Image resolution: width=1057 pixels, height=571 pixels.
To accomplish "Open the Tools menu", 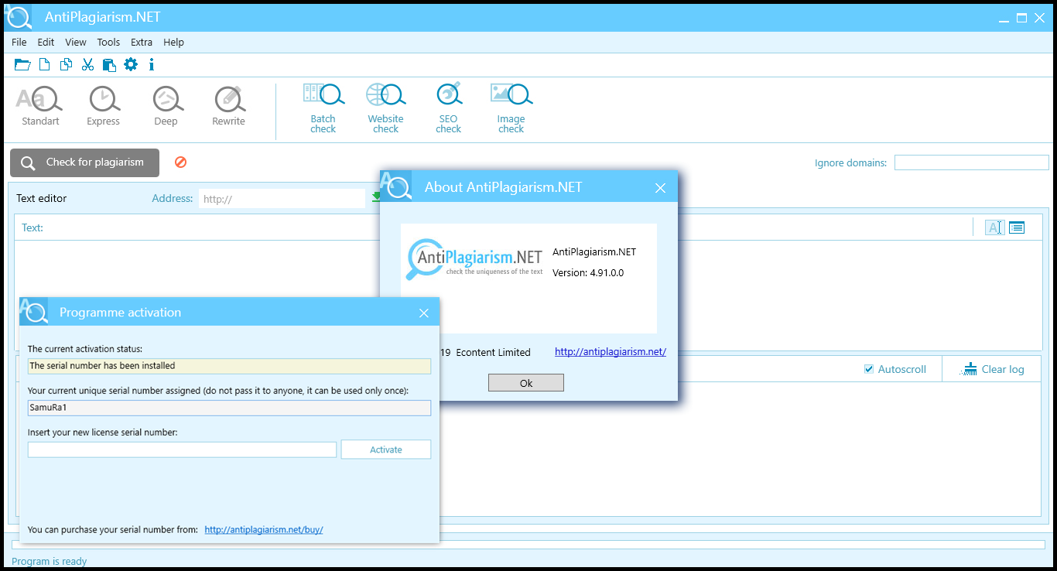I will pyautogui.click(x=108, y=43).
